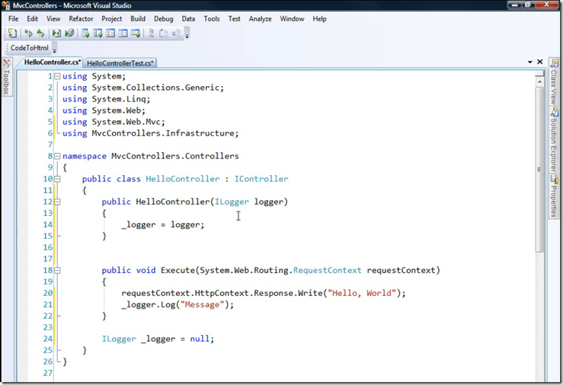563x385 pixels.
Task: Click the CodeToHtml toolbar button
Action: (30, 47)
